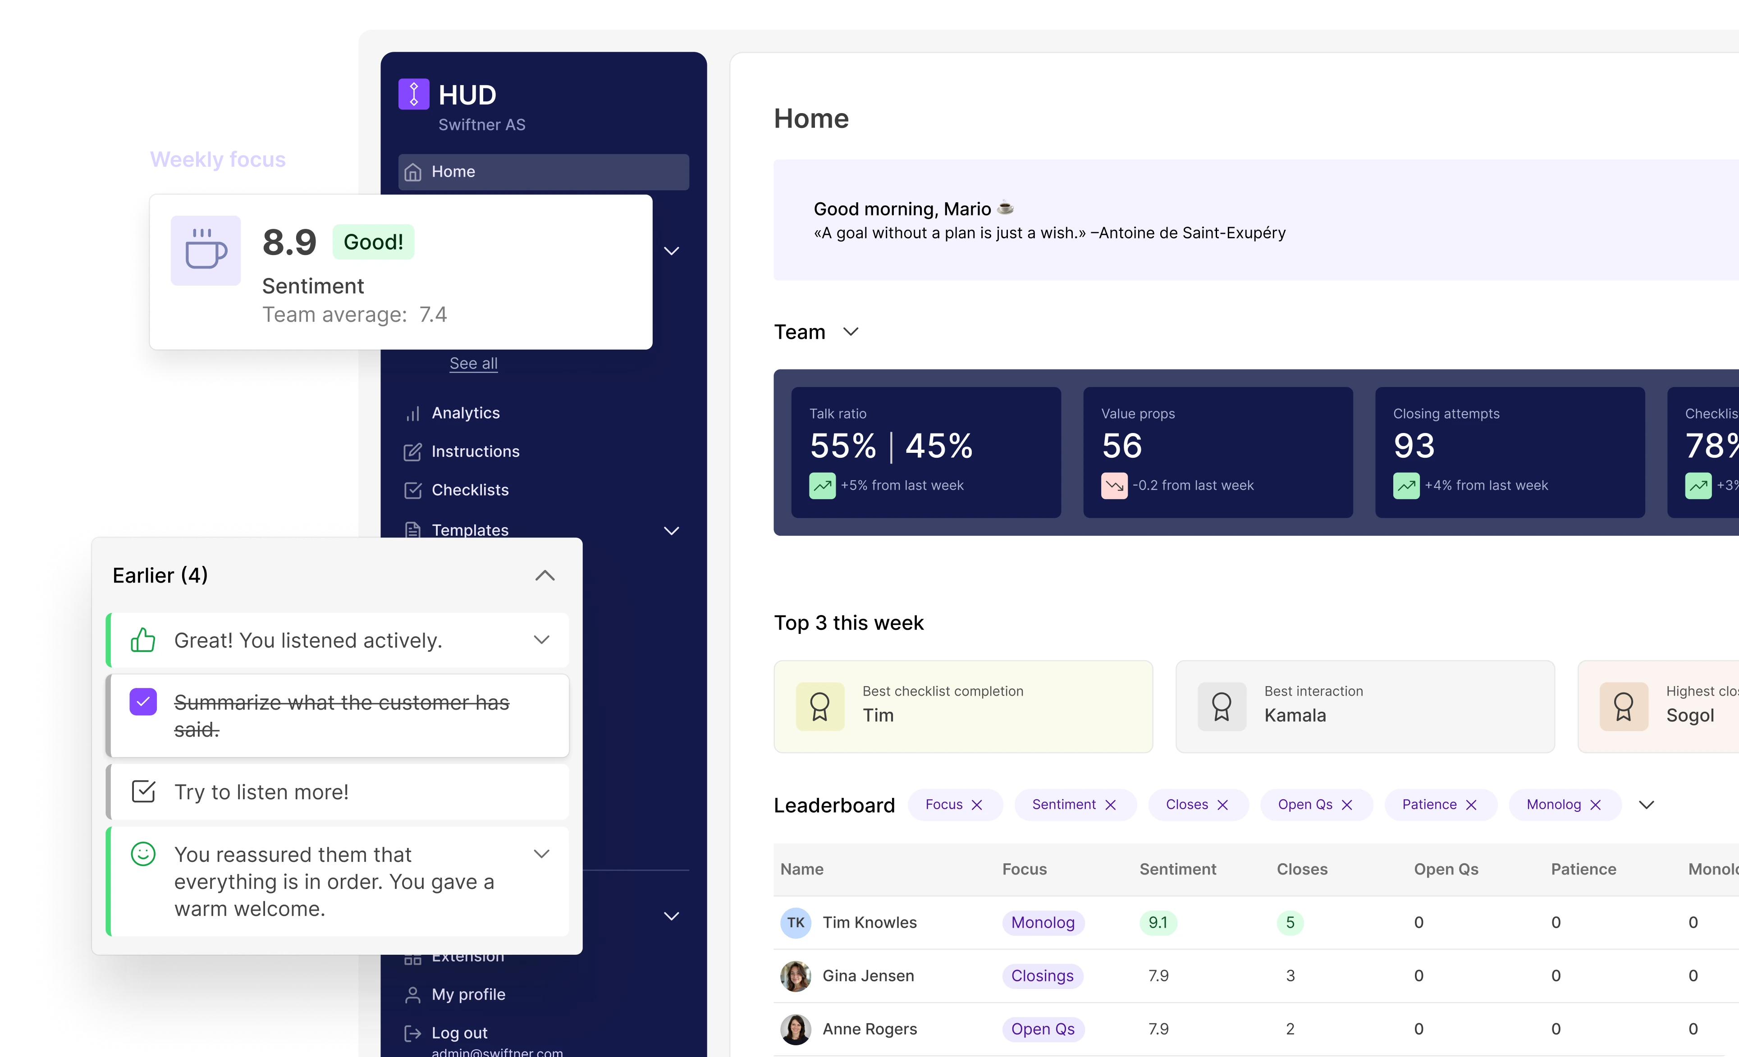The width and height of the screenshot is (1739, 1057).
Task: Remove the Closes filter chip
Action: click(x=1222, y=805)
